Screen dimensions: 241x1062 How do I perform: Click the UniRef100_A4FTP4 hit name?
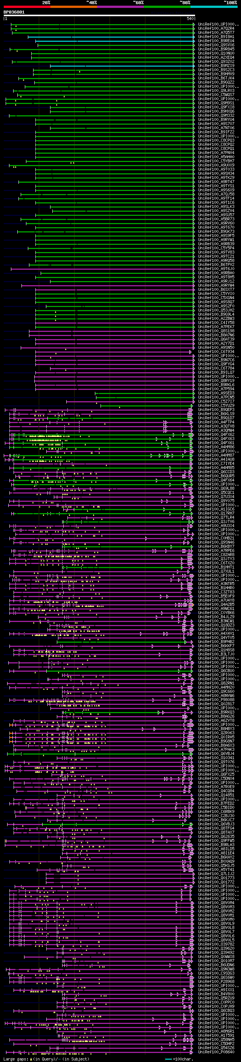[x=216, y=422]
